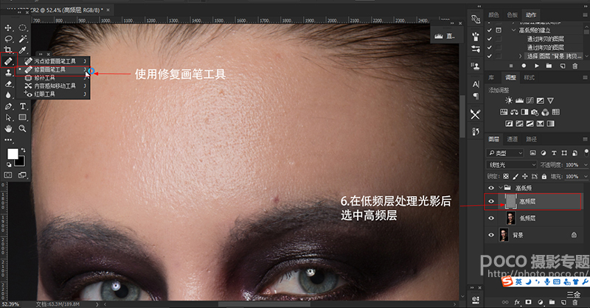
Task: Add a Photo Filter adjustment
Action: pyautogui.click(x=535, y=112)
